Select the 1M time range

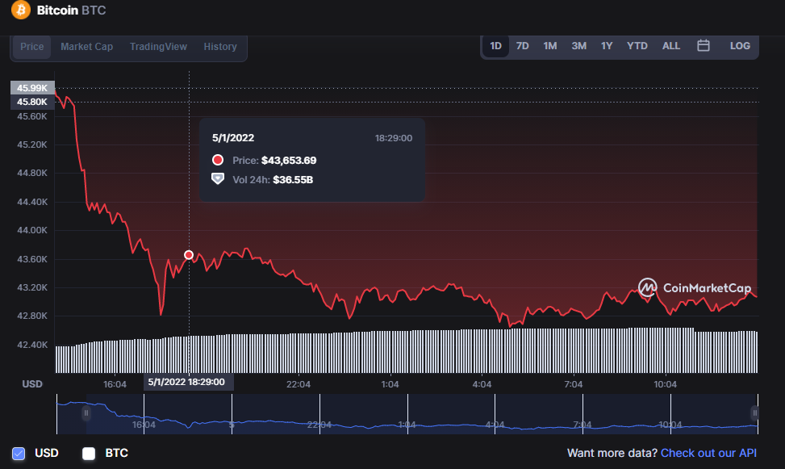click(550, 46)
